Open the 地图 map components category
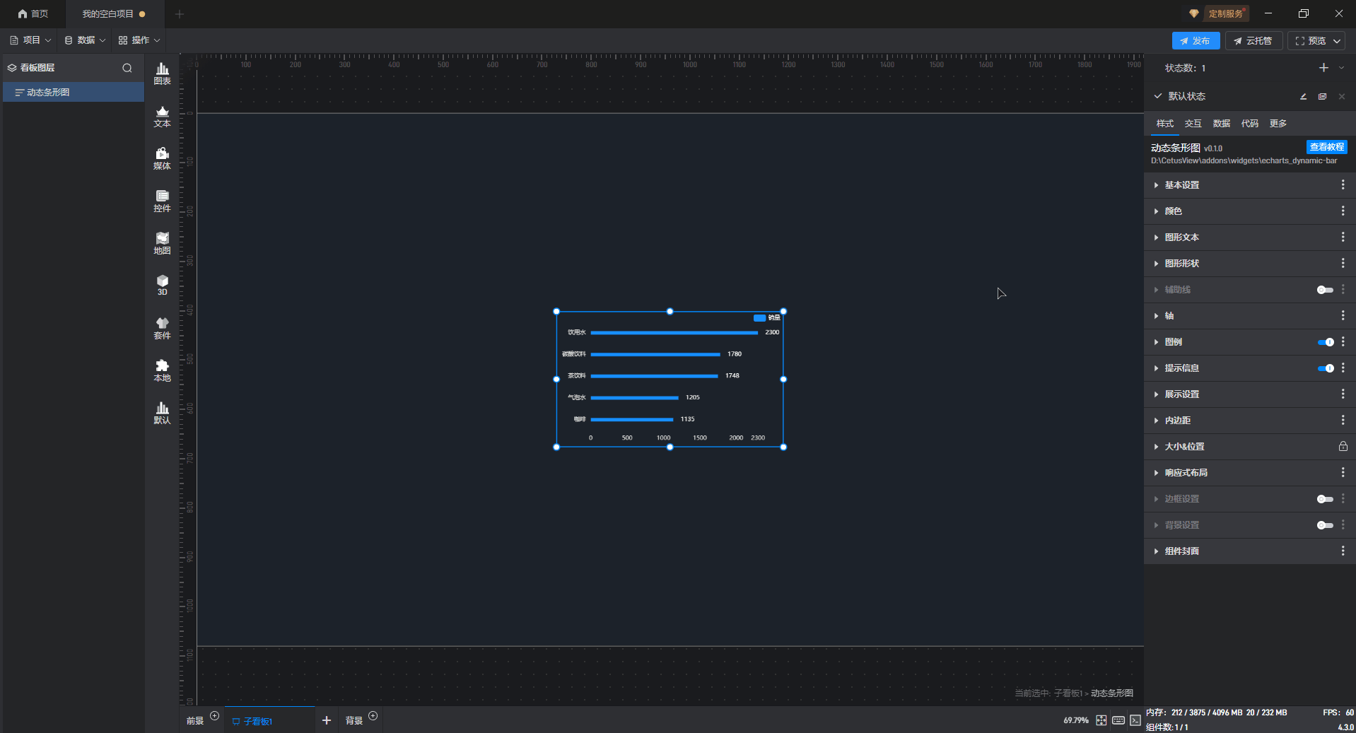This screenshot has height=733, width=1356. 162,243
